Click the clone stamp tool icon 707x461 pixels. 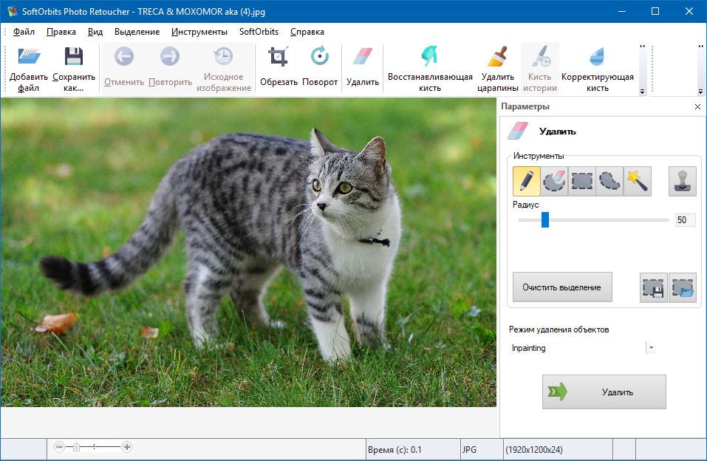pos(682,181)
